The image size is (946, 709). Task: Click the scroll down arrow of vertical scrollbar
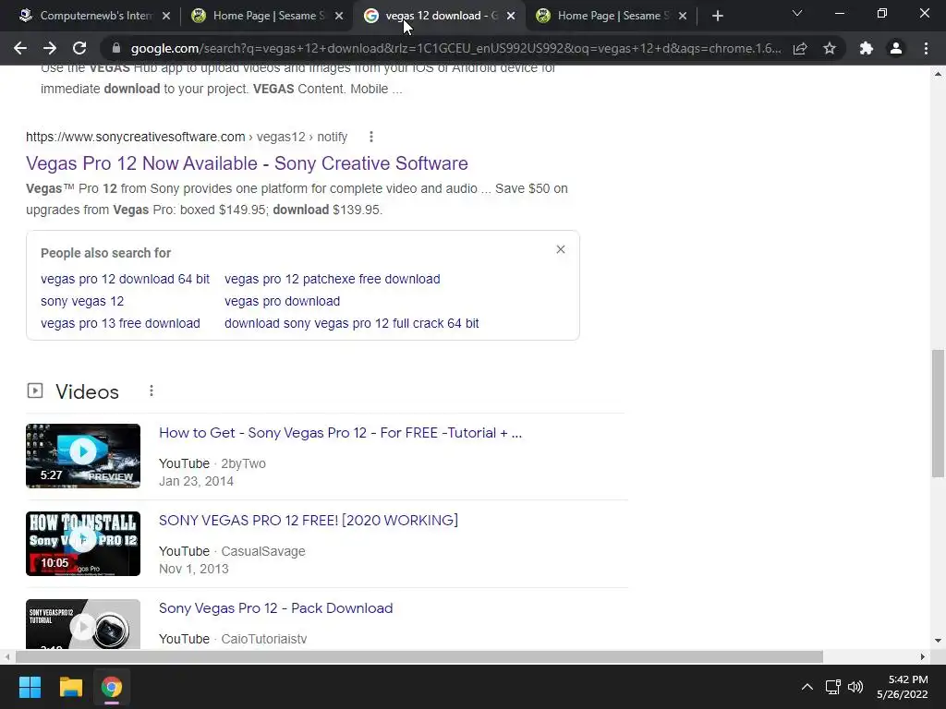pyautogui.click(x=939, y=641)
